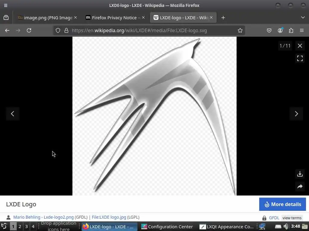
Task: Expand the list all tabs chevron
Action: tap(303, 18)
